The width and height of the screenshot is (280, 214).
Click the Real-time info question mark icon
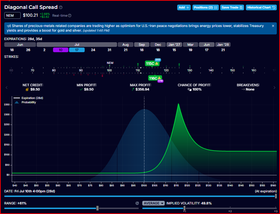pyautogui.click(x=70, y=16)
